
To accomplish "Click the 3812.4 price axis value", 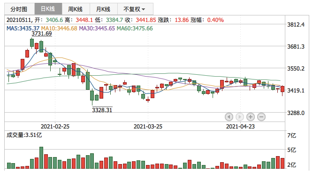I will pos(296,25).
